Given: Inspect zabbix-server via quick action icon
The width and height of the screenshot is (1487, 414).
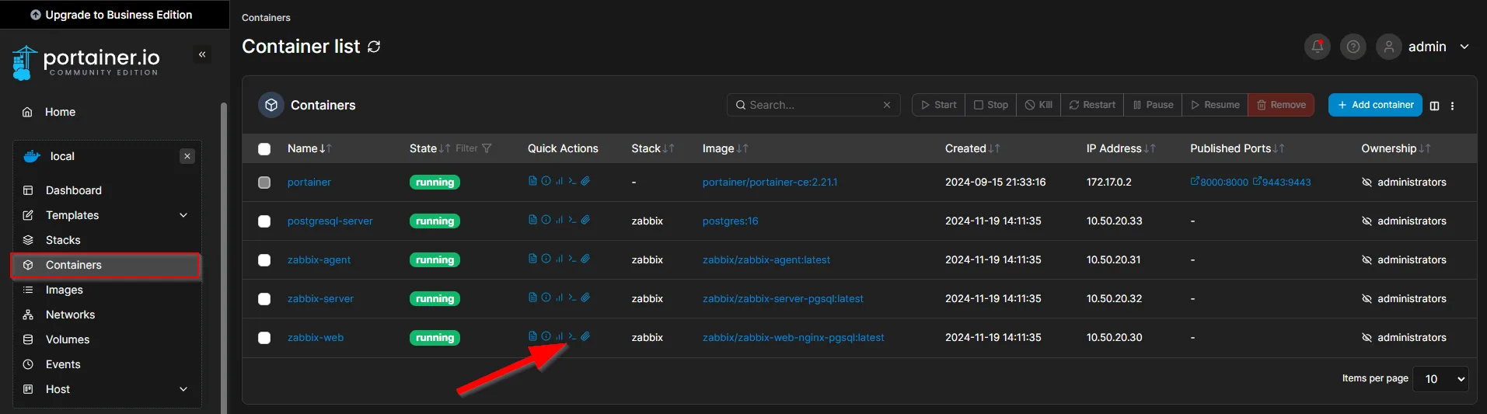Looking at the screenshot, I should 546,297.
